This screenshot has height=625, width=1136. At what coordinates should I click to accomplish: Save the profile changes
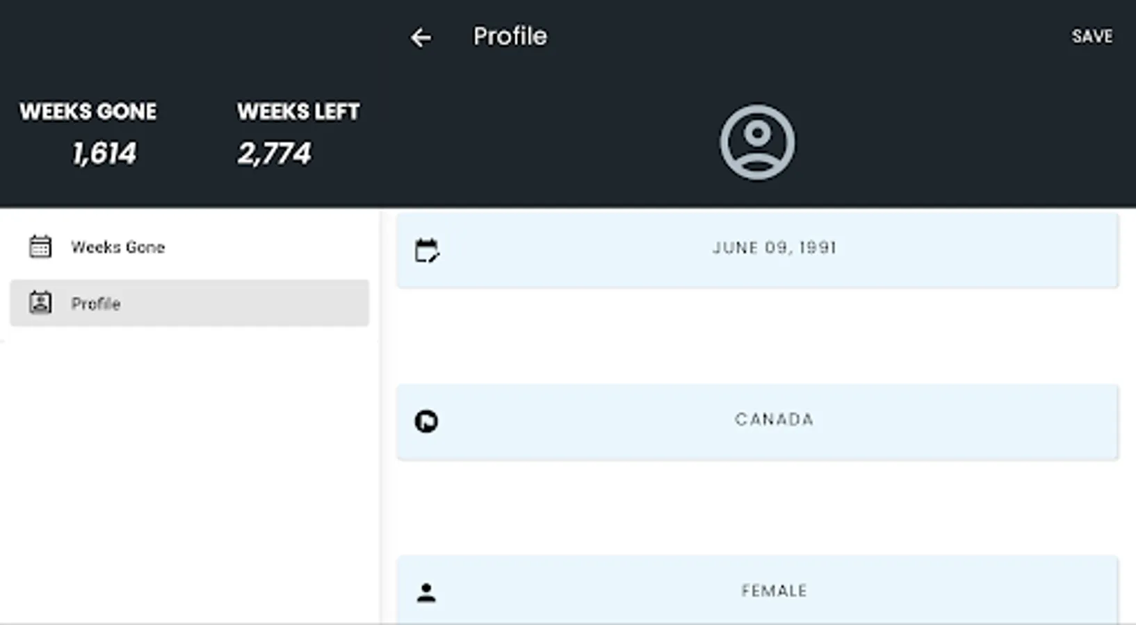tap(1092, 36)
